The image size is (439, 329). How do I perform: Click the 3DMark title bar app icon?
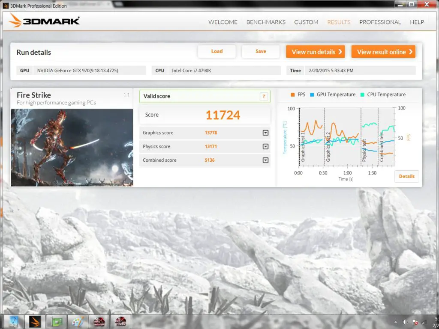tap(6, 6)
